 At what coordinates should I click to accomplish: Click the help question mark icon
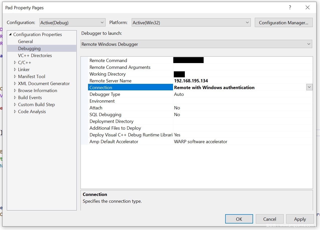tap(290, 8)
